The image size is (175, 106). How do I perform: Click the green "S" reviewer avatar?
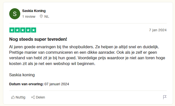point(14,14)
